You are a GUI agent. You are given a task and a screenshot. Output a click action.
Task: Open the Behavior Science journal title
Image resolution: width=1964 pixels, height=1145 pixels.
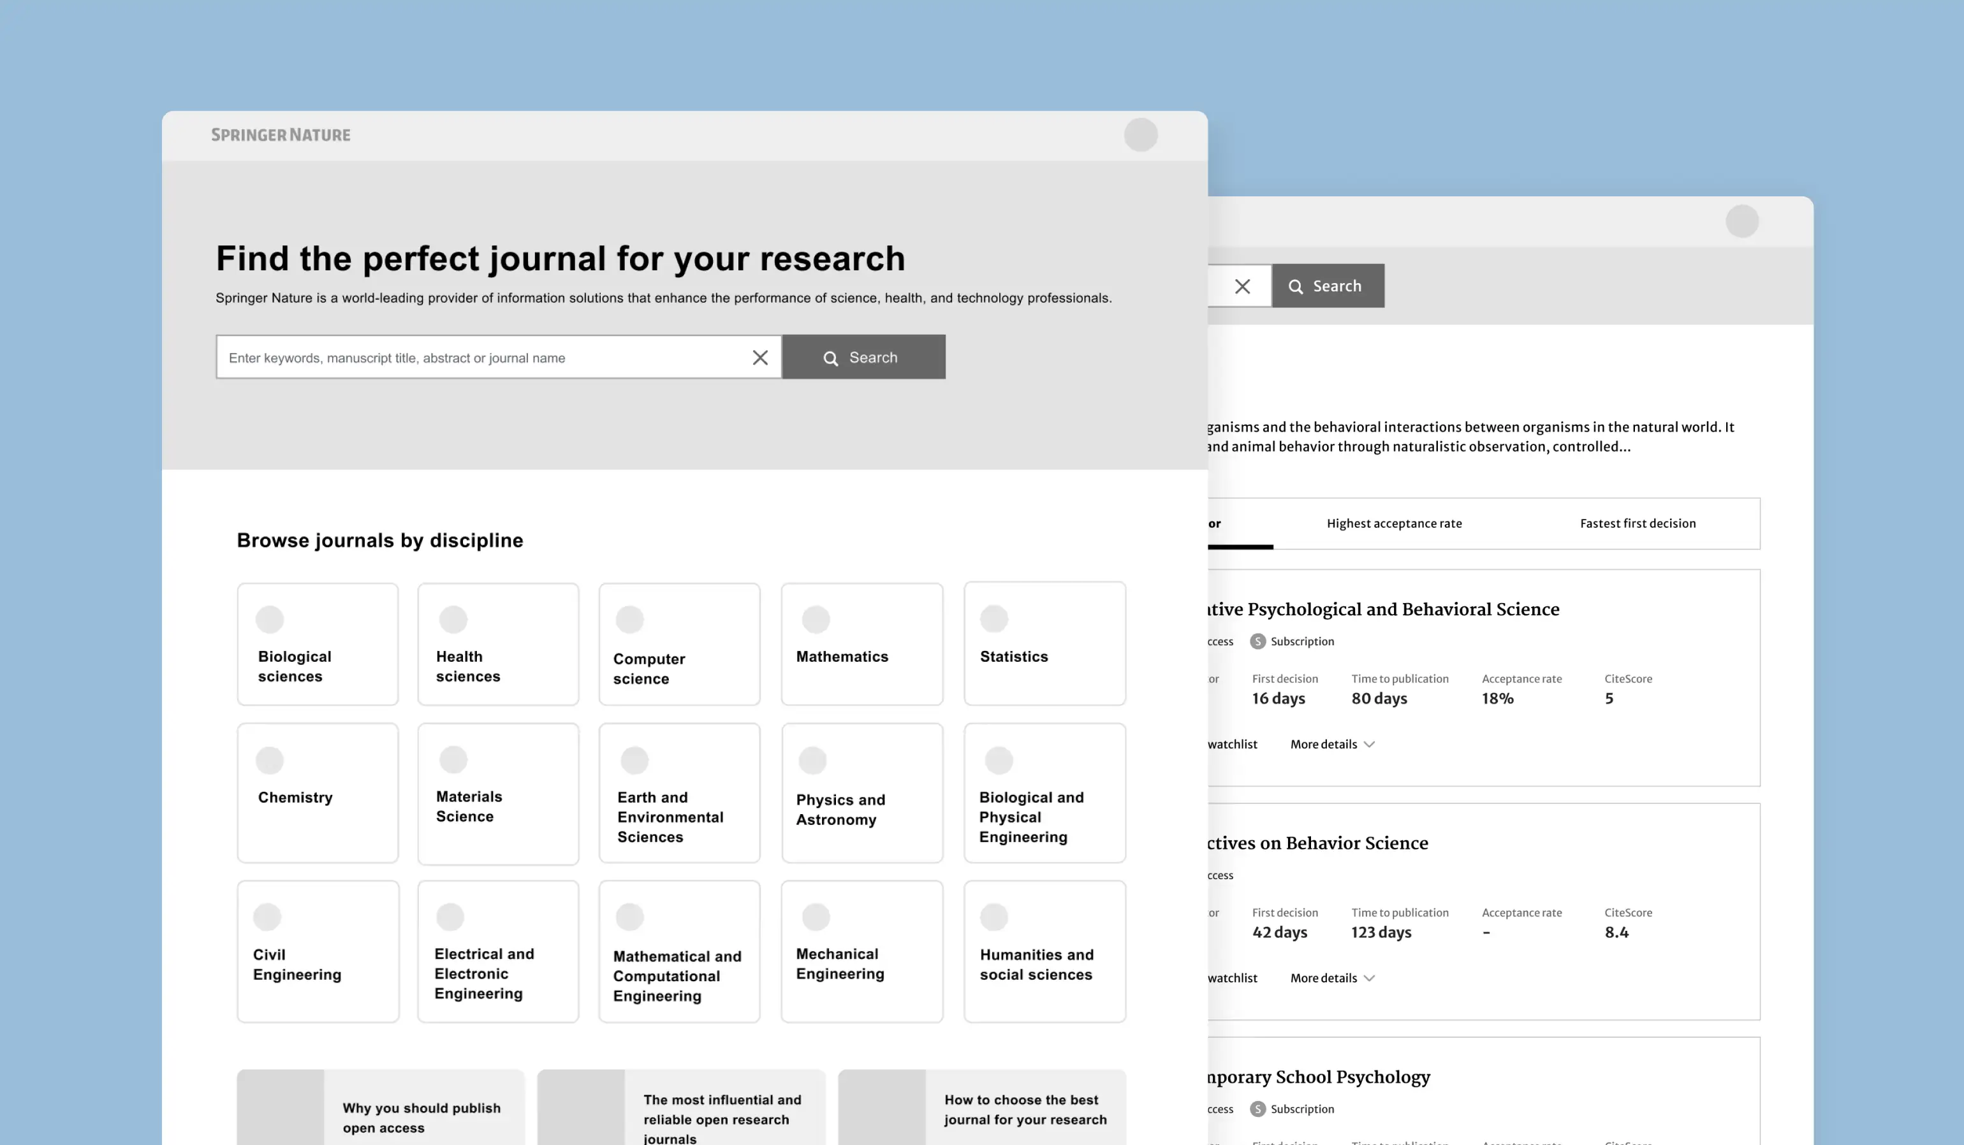[1318, 843]
